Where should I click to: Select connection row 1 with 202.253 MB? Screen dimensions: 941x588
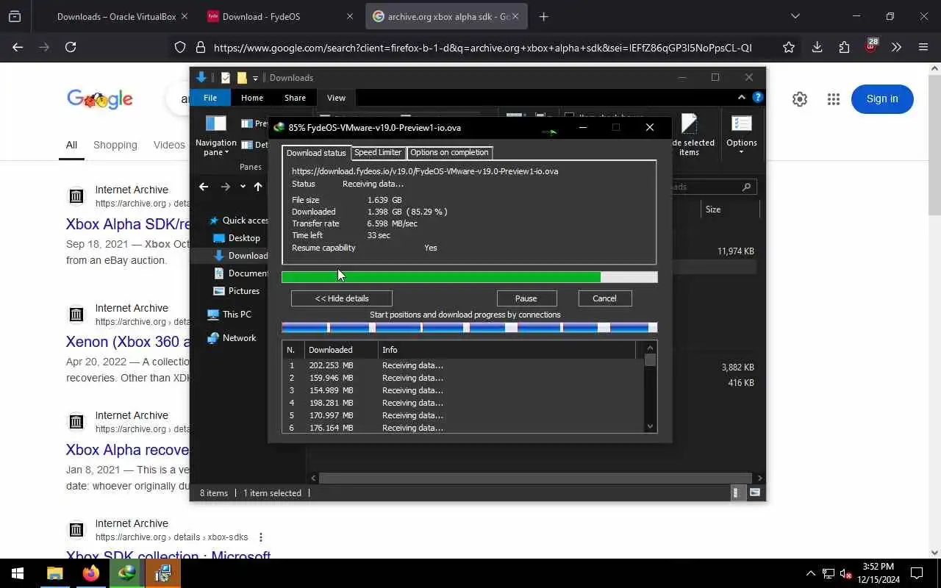463,365
